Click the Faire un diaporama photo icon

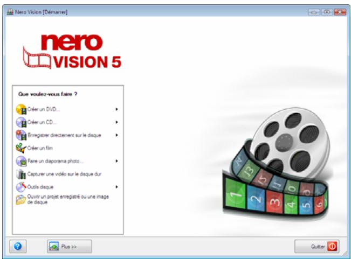tap(21, 161)
